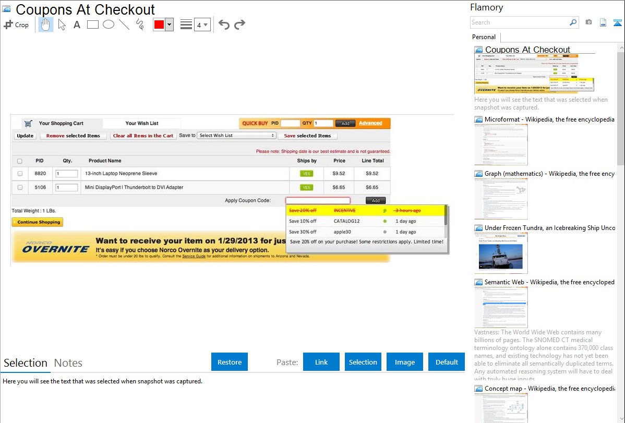Open the Semantic Web snapshot thumbnail
This screenshot has width=625, height=423.
pyautogui.click(x=501, y=307)
